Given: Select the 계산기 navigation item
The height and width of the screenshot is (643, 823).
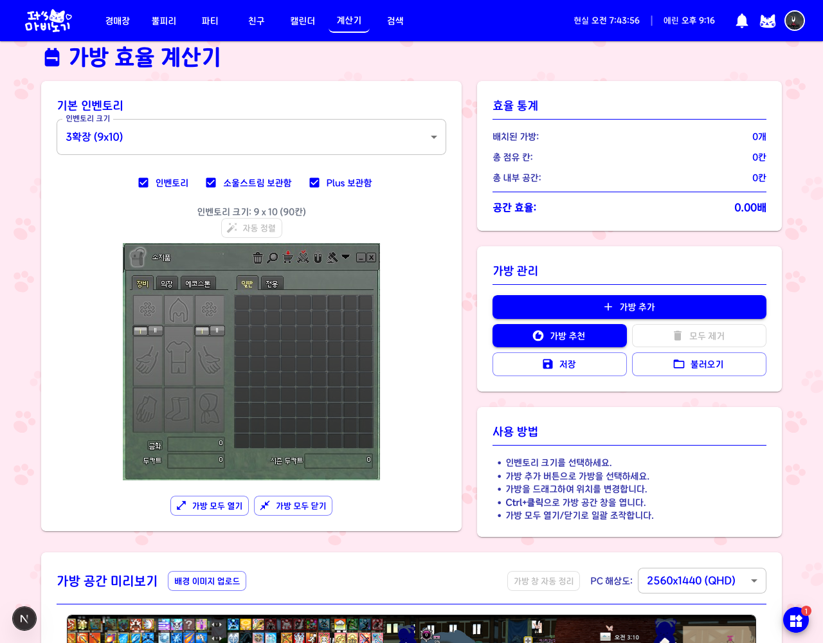Looking at the screenshot, I should (349, 21).
